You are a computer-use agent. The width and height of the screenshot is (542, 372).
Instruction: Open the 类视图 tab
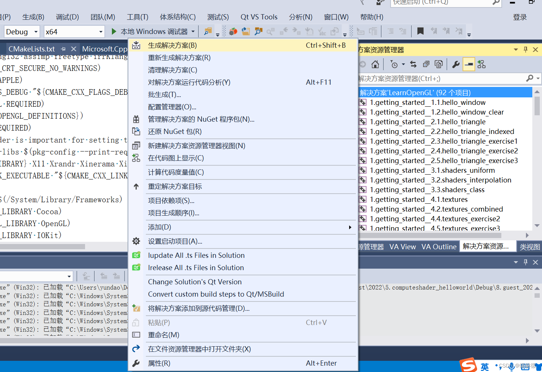pyautogui.click(x=530, y=247)
